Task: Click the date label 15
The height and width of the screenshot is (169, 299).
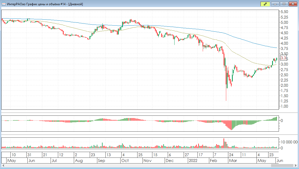Action: coord(156,155)
